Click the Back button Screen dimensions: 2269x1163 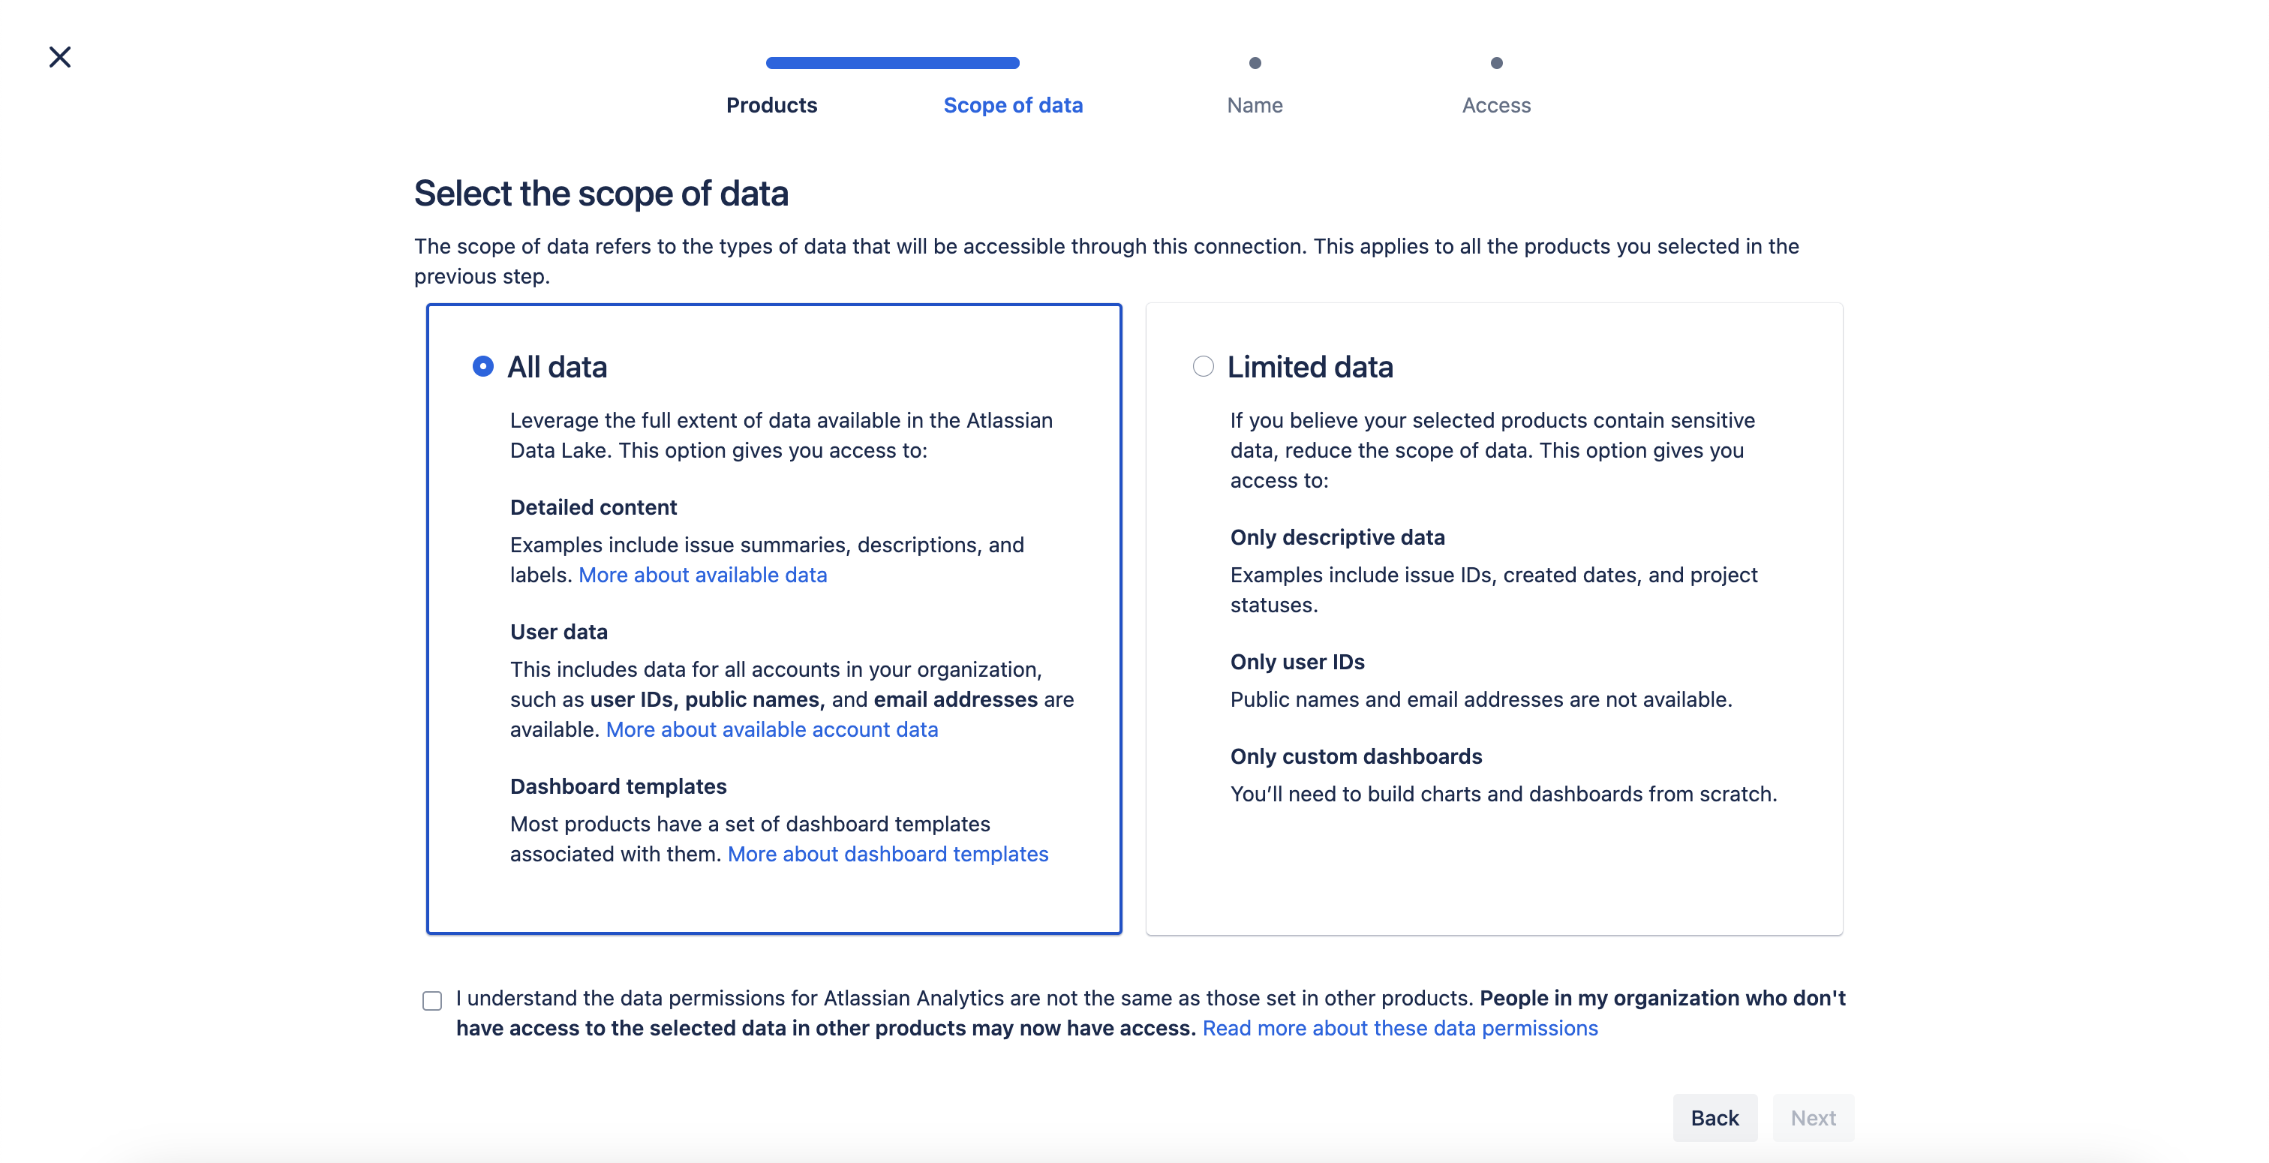[1714, 1117]
